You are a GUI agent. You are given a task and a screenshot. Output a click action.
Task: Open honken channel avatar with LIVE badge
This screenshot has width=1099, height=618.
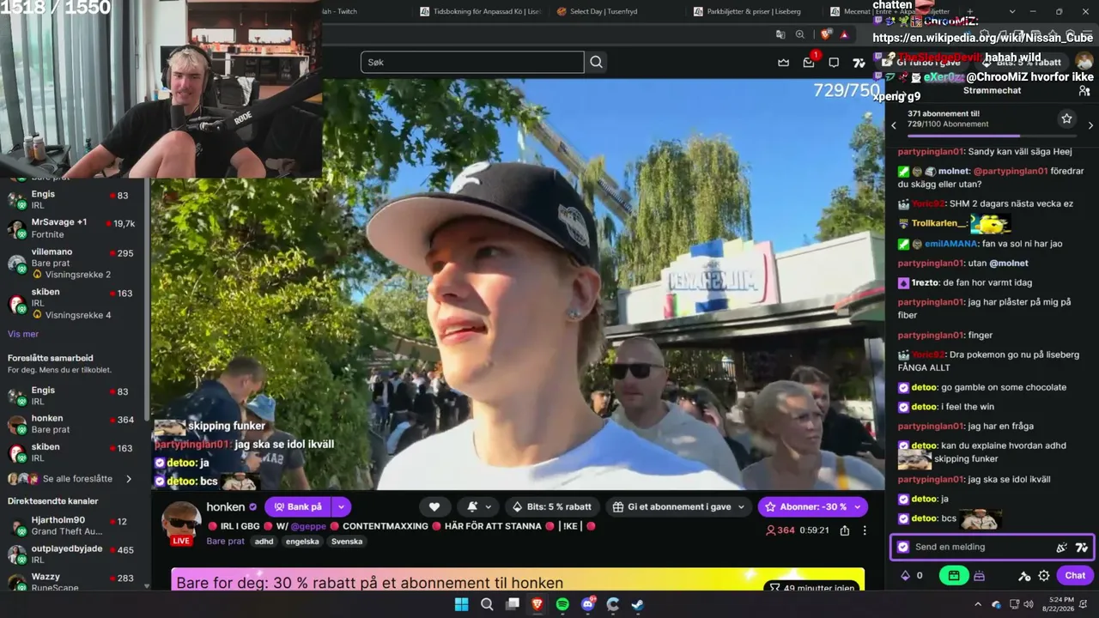181,524
